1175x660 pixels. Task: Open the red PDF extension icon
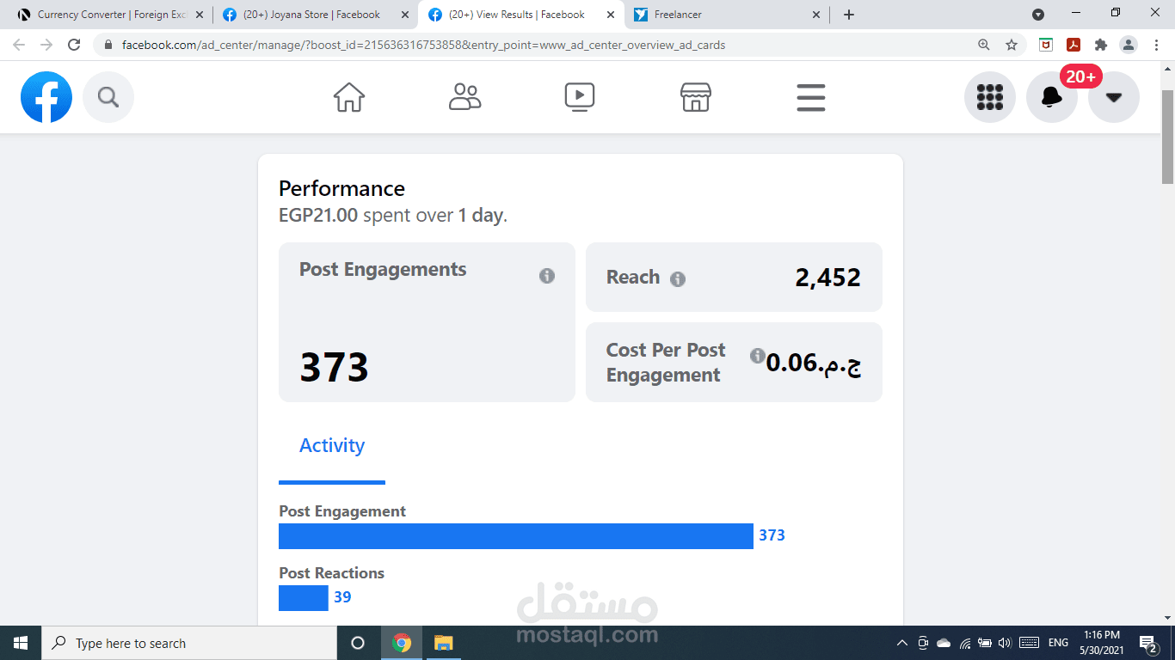[x=1073, y=45]
